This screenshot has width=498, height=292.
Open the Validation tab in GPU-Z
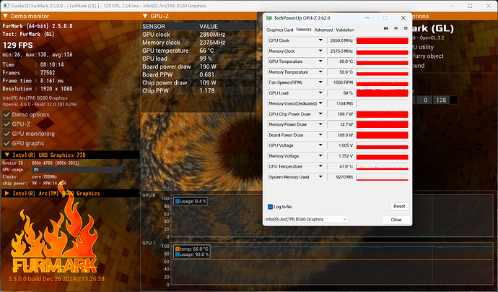click(x=345, y=30)
